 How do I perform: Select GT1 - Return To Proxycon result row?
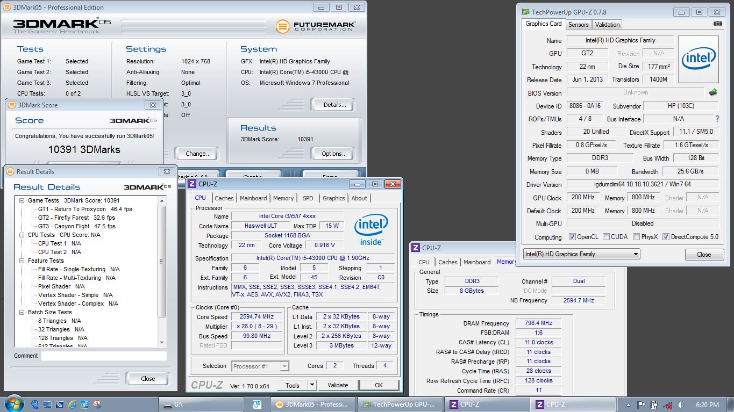pyautogui.click(x=85, y=209)
